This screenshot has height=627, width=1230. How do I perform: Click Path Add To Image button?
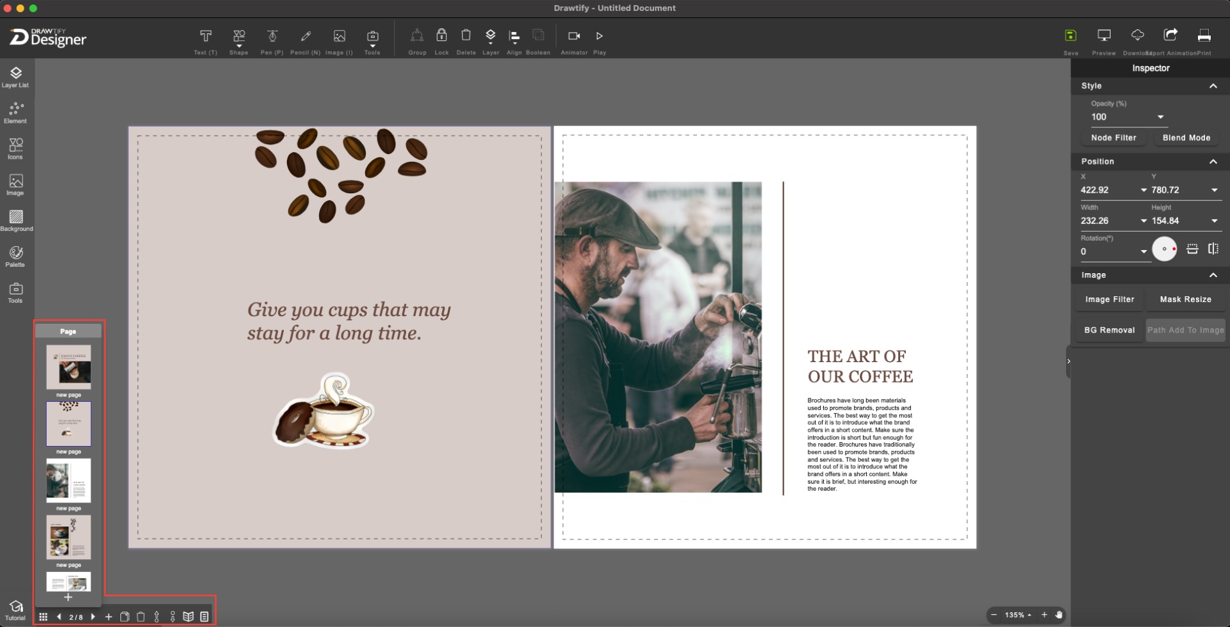point(1185,330)
